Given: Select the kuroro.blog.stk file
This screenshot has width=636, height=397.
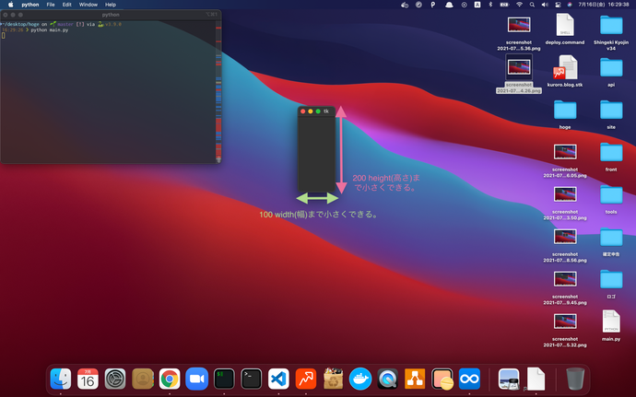Looking at the screenshot, I should pos(565,67).
